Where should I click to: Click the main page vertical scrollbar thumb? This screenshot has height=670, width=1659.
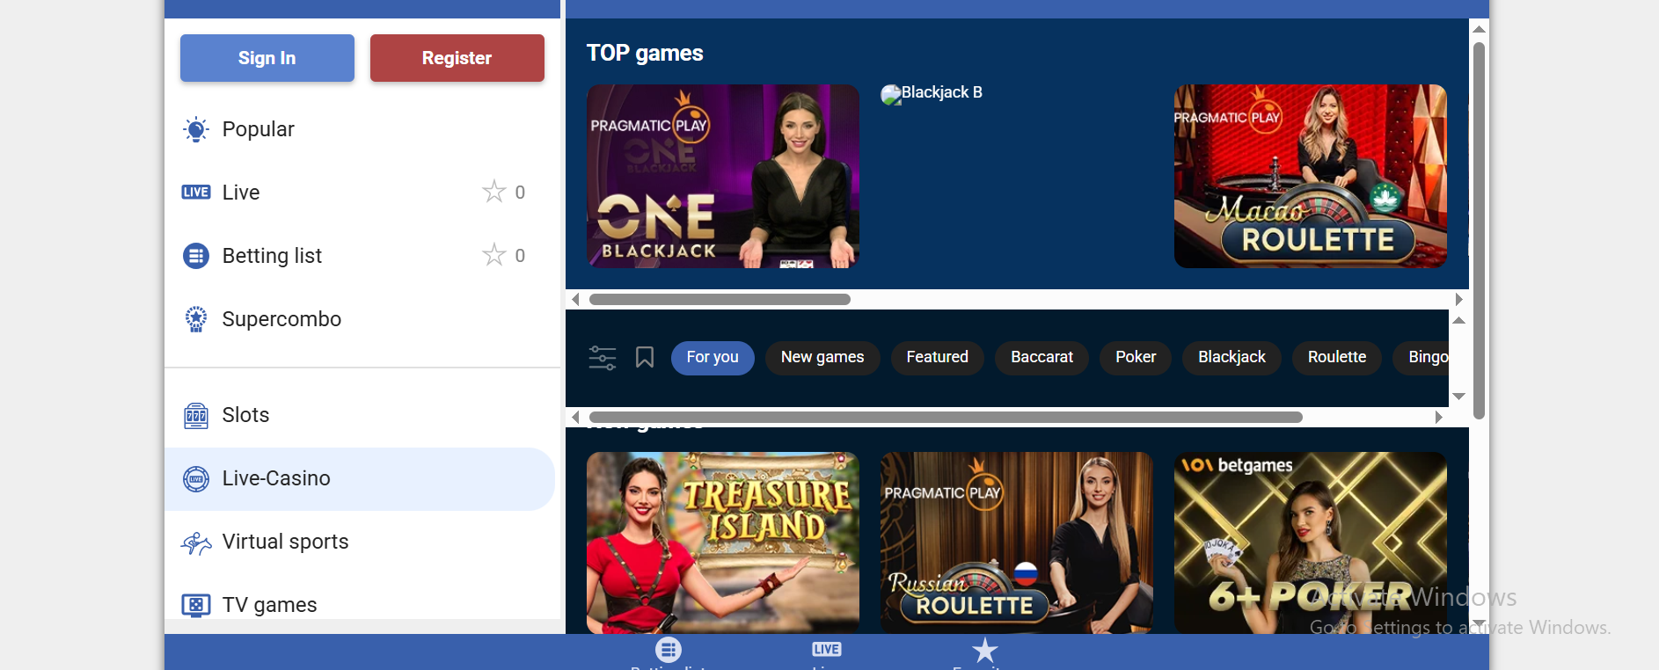click(x=1480, y=230)
